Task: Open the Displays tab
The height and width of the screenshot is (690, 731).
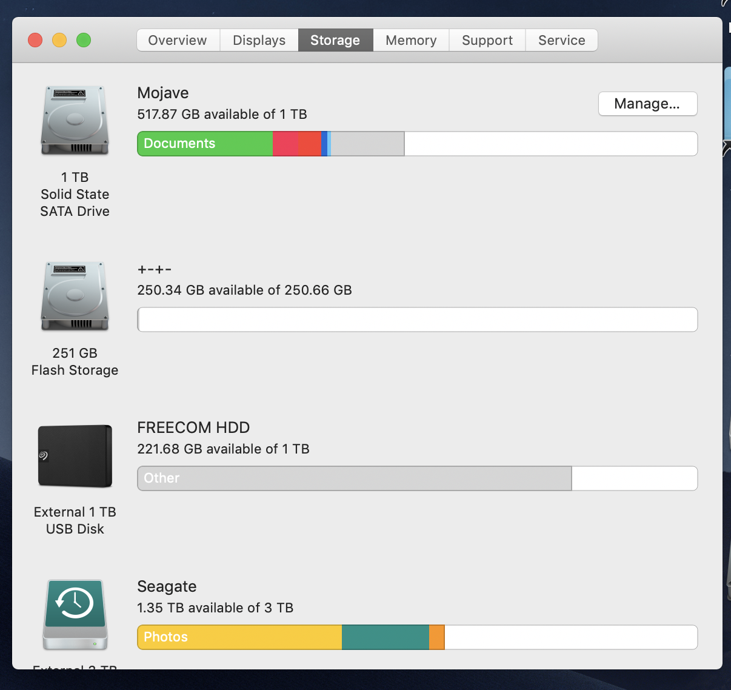Action: tap(259, 40)
